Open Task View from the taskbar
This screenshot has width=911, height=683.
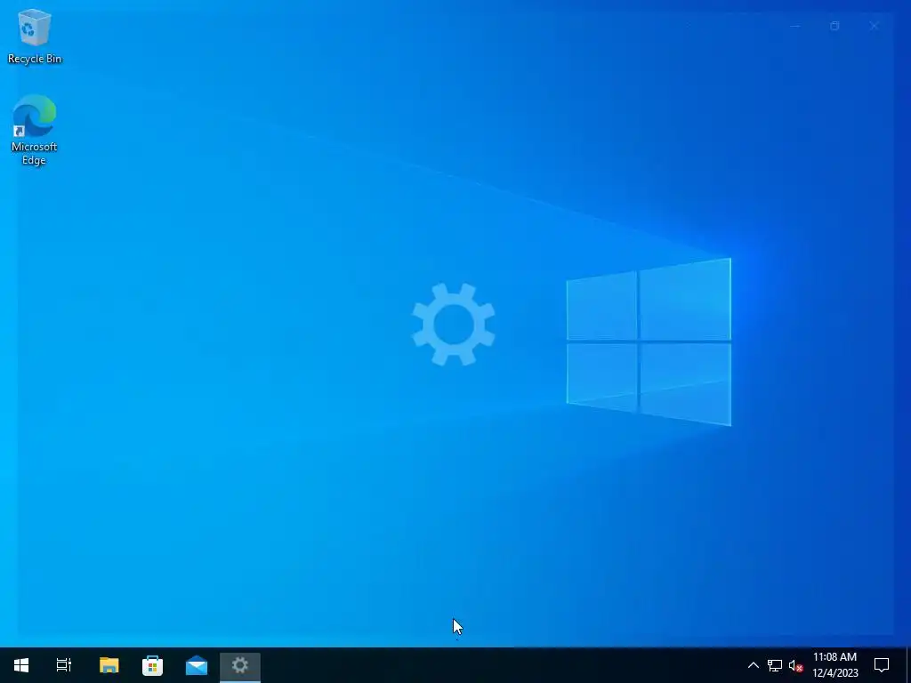pyautogui.click(x=64, y=665)
